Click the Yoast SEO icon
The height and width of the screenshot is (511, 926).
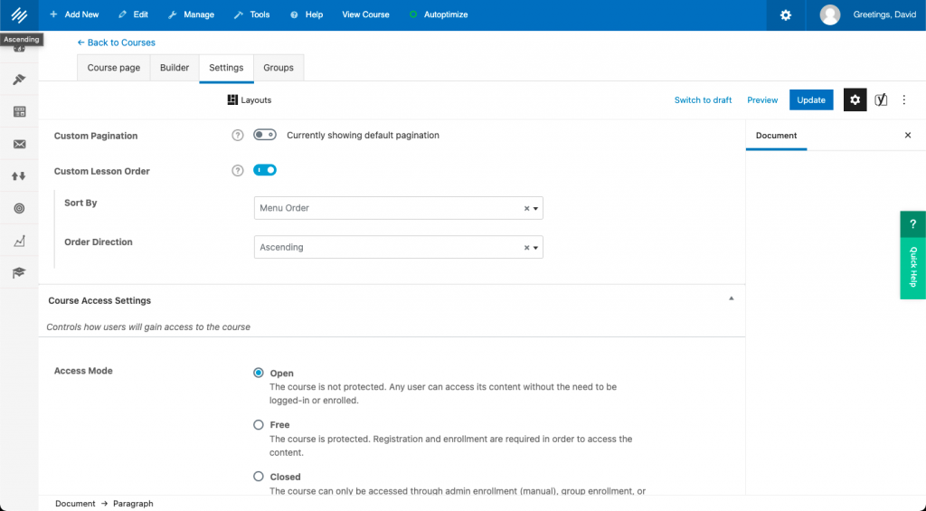[881, 99]
